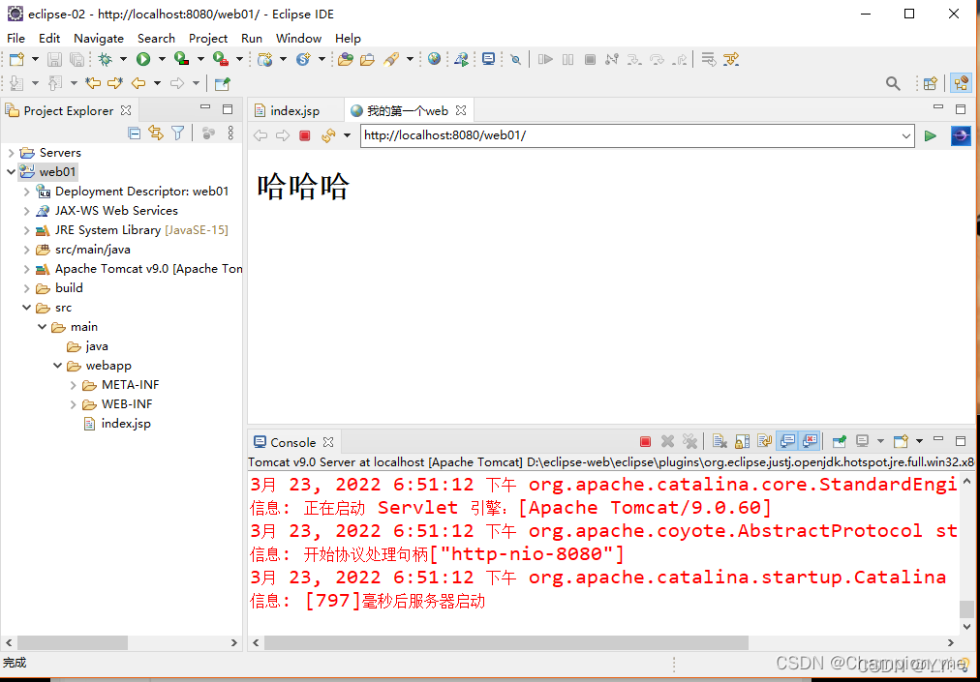Image resolution: width=980 pixels, height=682 pixels.
Task: Click the Search flashlight icon in toolbar
Action: click(x=391, y=59)
